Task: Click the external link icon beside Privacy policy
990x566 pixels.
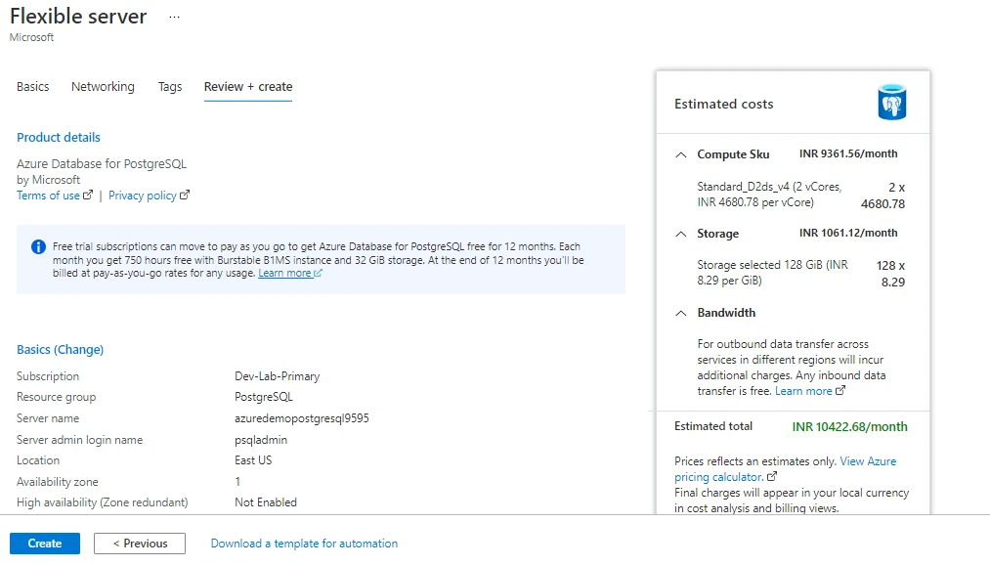Action: coord(185,196)
